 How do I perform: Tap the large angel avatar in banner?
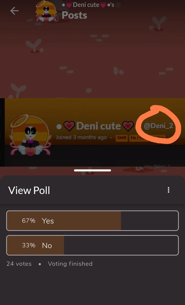pos(30,135)
